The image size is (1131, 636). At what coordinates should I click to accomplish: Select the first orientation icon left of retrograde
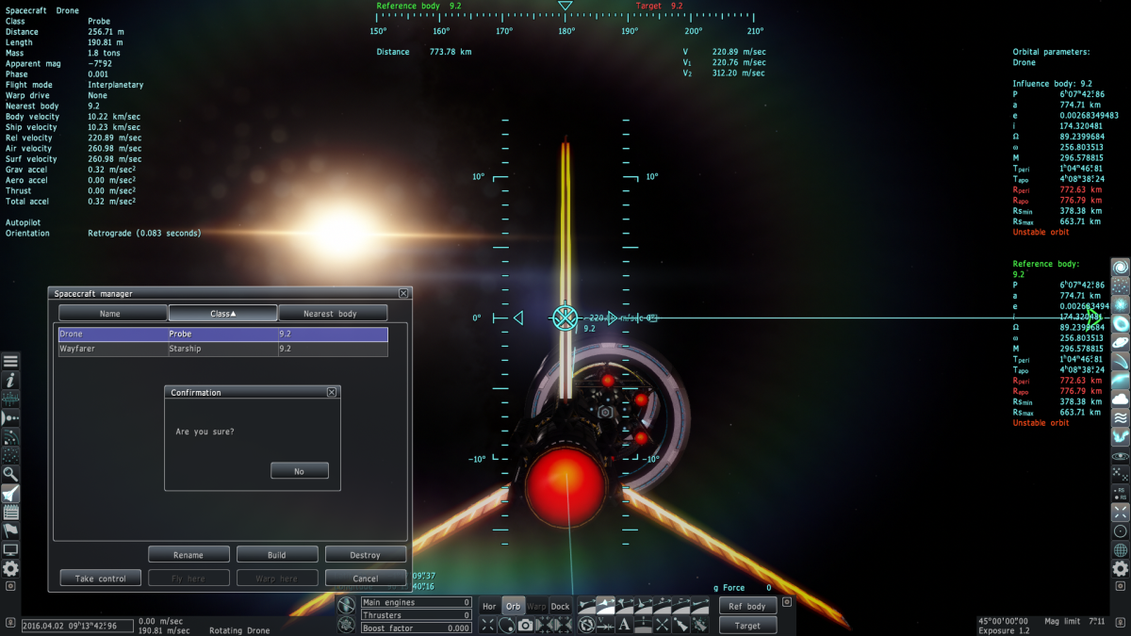[586, 606]
